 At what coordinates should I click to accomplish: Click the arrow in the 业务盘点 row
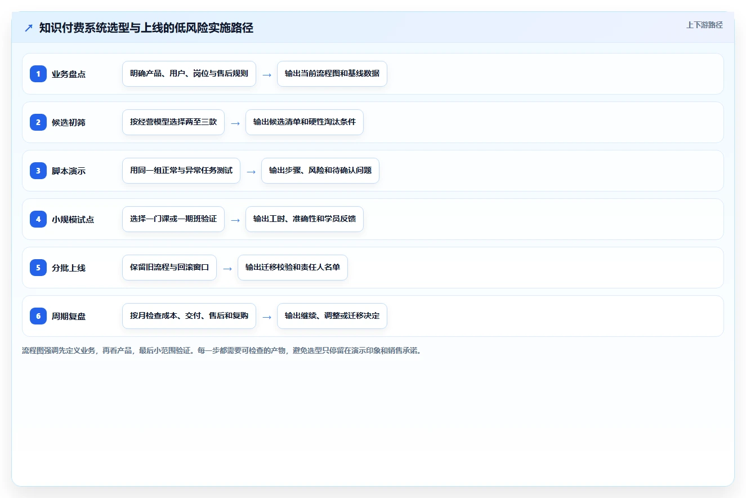267,74
